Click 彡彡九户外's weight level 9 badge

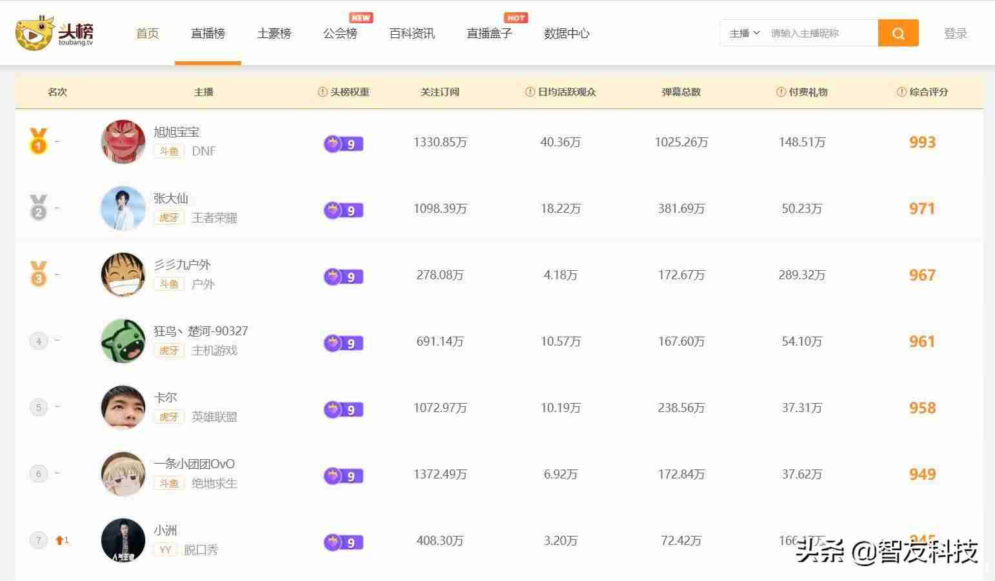[x=343, y=277]
